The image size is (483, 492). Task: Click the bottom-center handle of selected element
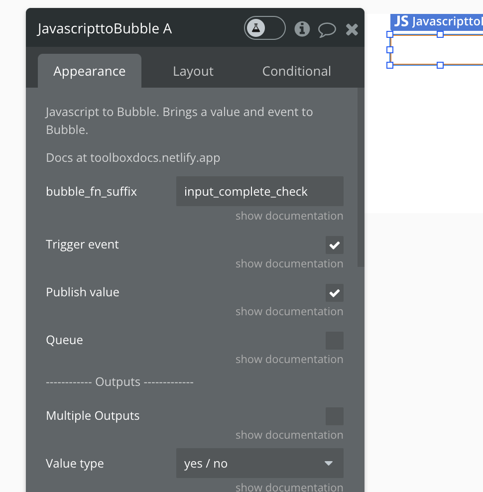click(x=440, y=65)
